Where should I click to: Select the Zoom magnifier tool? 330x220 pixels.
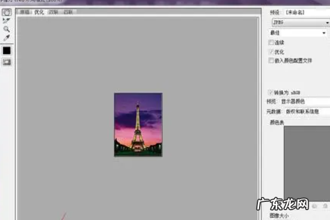7,29
